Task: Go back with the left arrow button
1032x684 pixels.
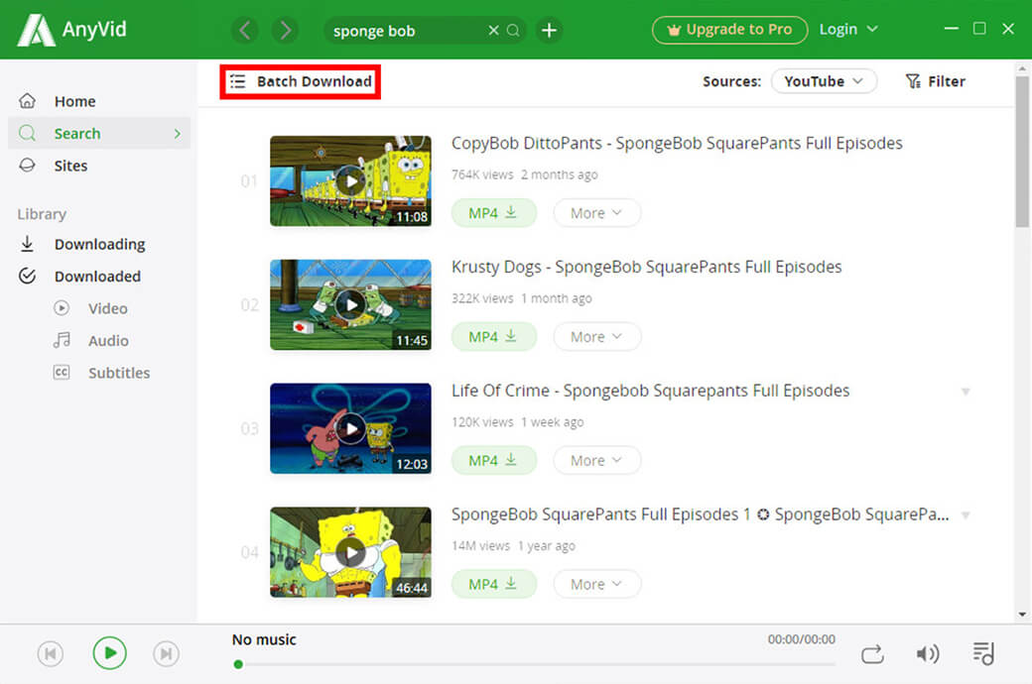Action: (245, 31)
